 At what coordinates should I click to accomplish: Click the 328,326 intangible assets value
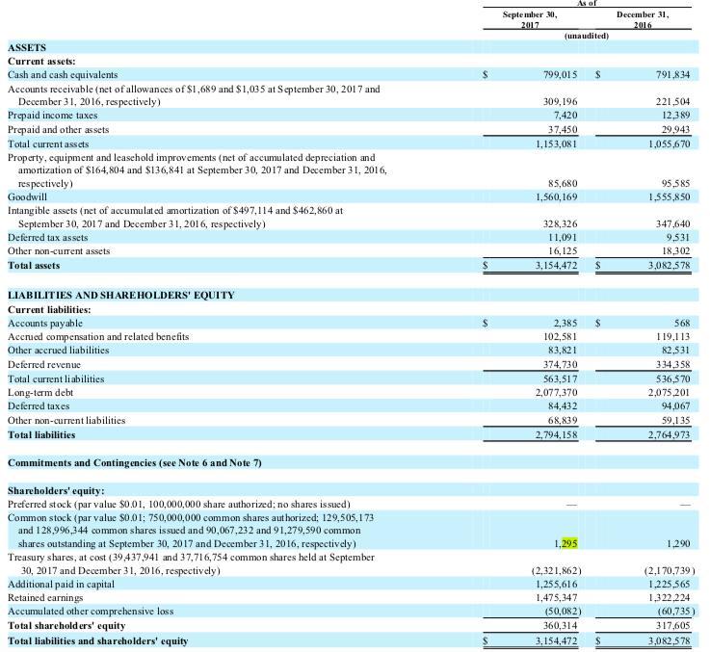point(560,223)
